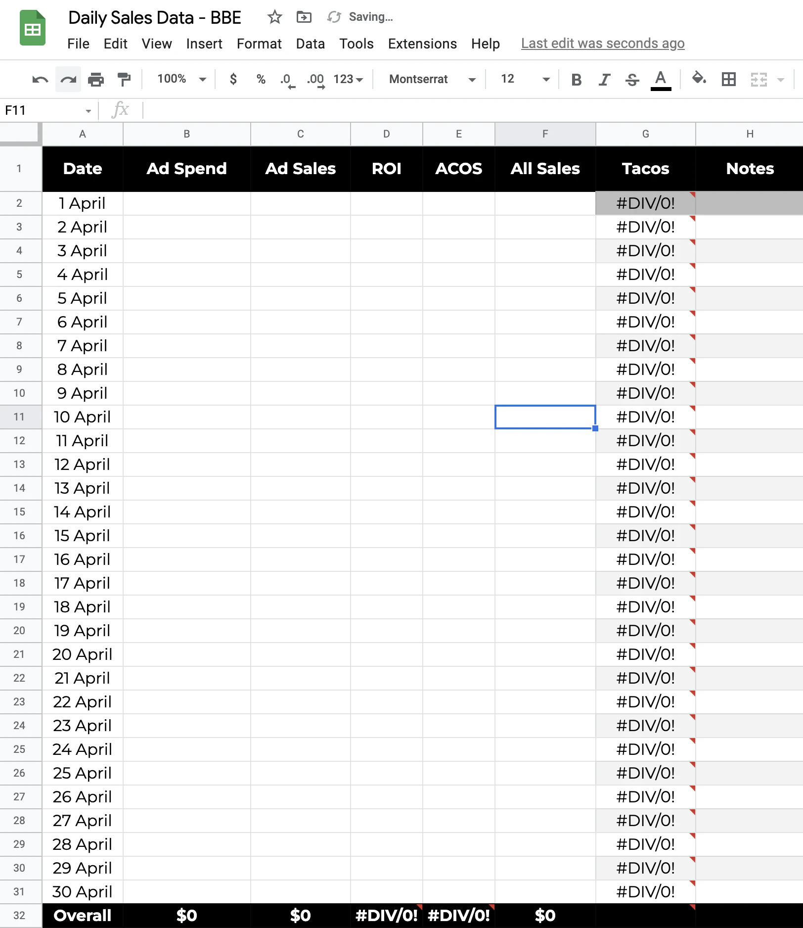Select column B header
This screenshot has width=803, height=928.
coord(187,134)
